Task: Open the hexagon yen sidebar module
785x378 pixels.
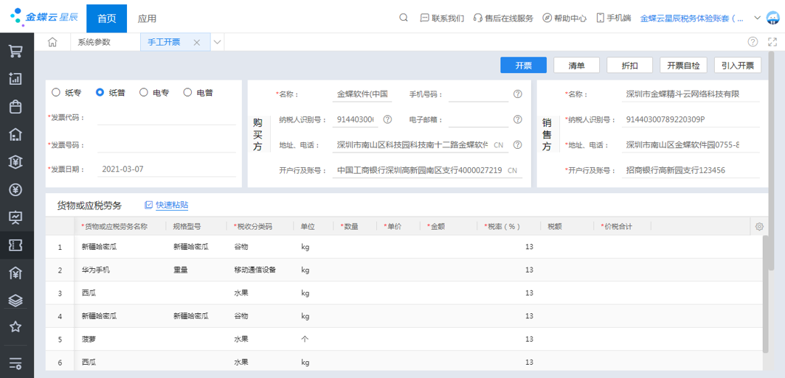Action: point(16,161)
